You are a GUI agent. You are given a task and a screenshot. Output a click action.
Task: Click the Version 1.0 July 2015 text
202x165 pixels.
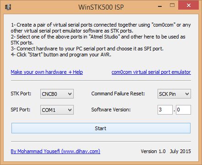pos(166,151)
